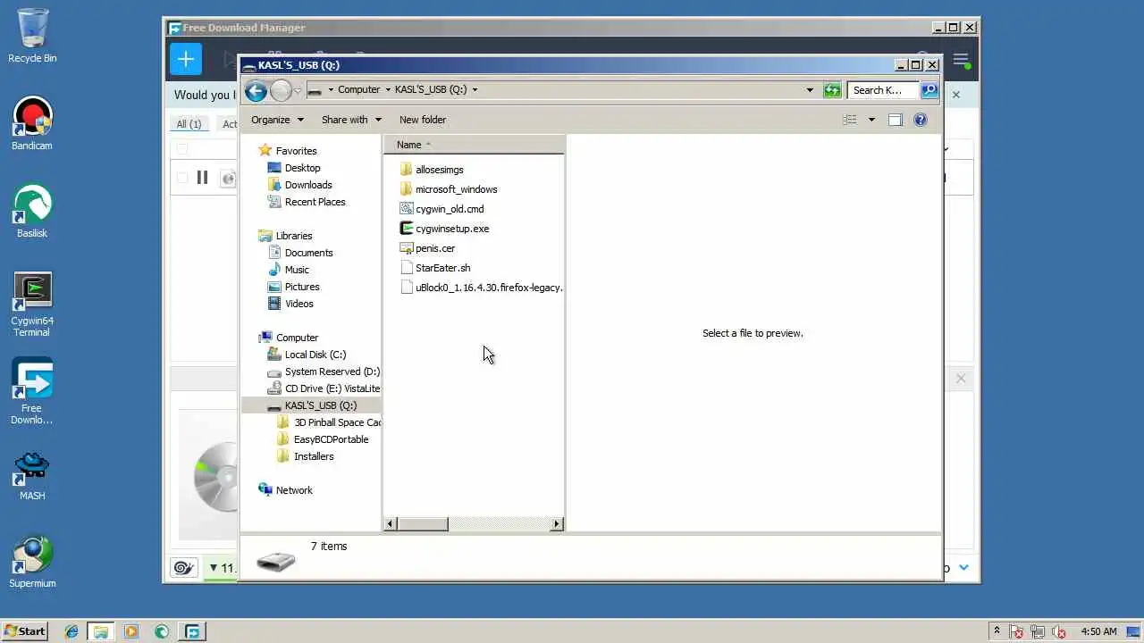
Task: Click the file list horizontal scrollbar thumb
Action: 423,524
